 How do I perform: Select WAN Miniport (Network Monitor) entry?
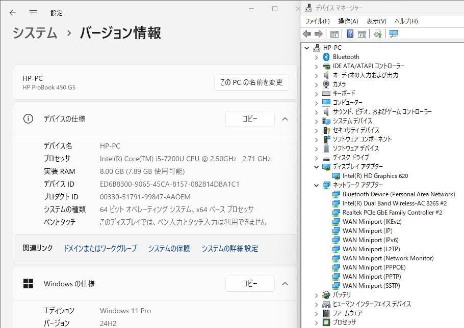(x=388, y=258)
